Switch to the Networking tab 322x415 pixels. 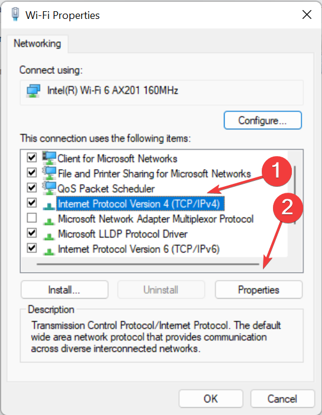pos(37,44)
